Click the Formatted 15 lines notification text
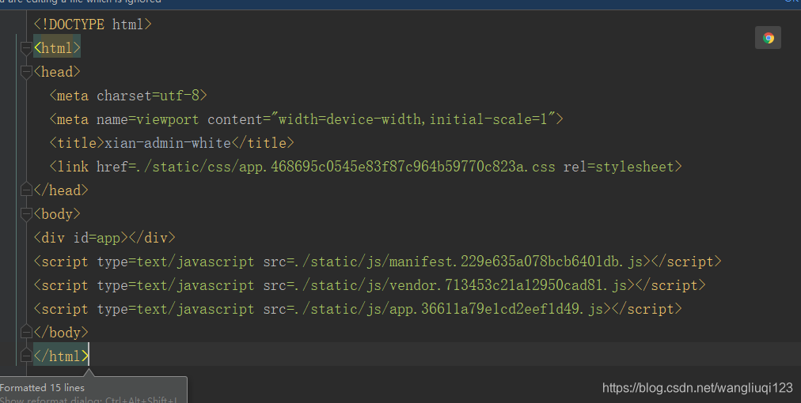This screenshot has width=801, height=403. pos(42,388)
